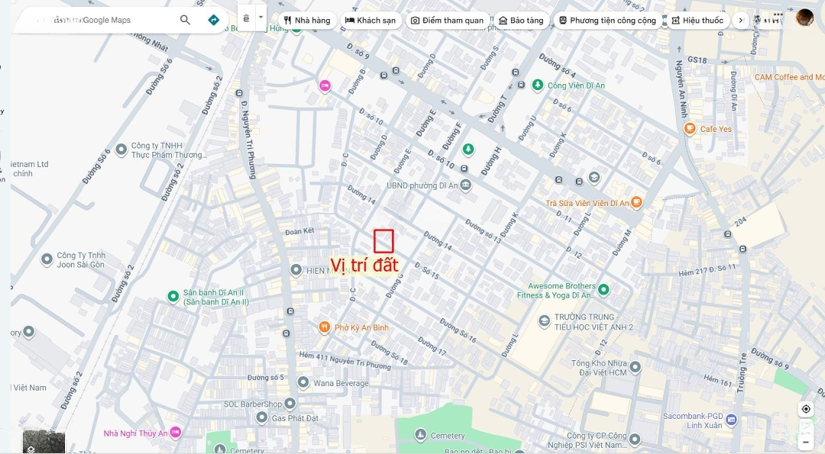Choose the Phương tiện công cộng chip
This screenshot has width=825, height=454.
(x=608, y=21)
